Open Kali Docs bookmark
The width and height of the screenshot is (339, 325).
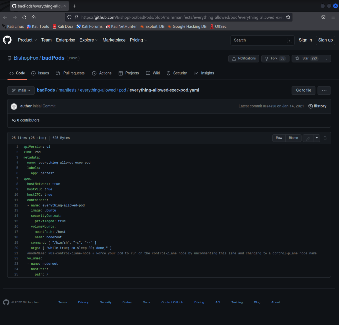coord(63,26)
